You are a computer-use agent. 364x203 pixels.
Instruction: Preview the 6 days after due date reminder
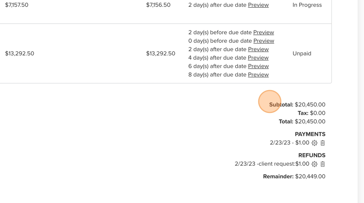pyautogui.click(x=258, y=66)
